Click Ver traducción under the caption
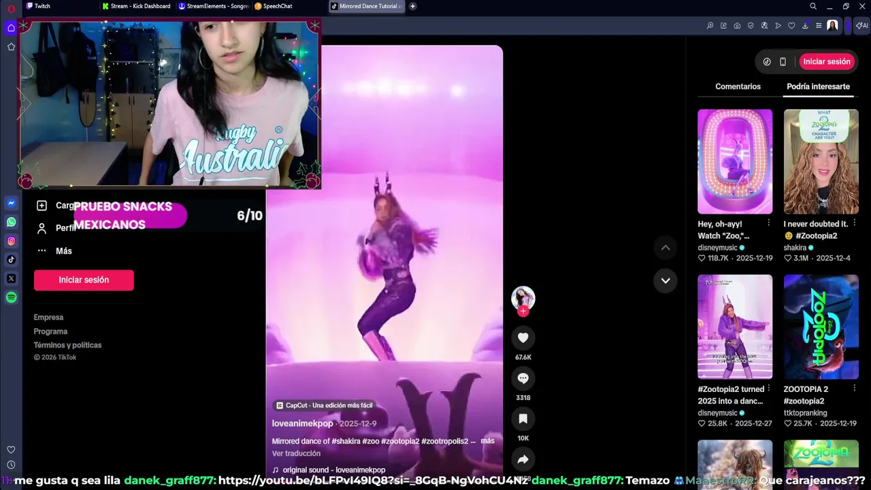Image resolution: width=871 pixels, height=490 pixels. click(296, 453)
